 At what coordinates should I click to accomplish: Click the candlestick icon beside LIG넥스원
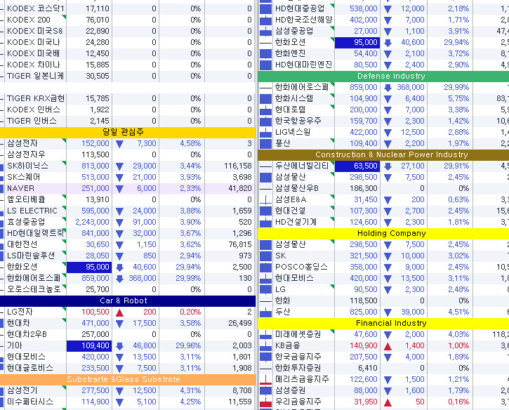(x=265, y=132)
